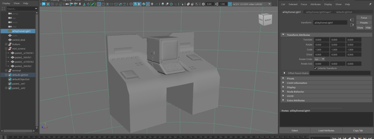This screenshot has height=139, width=374.
Task: Open the Outliner Show menu
Action: coord(17,3)
